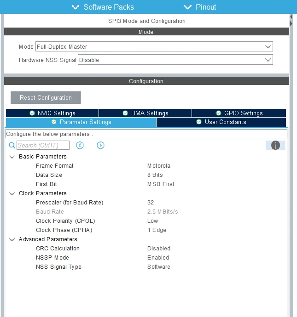297x317 pixels.
Task: Click the CRC Calculation label
Action: click(x=58, y=249)
